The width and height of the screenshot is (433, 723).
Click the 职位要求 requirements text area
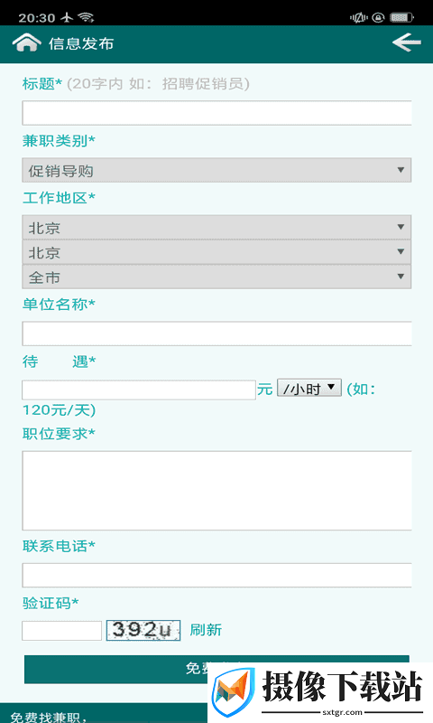[216, 491]
